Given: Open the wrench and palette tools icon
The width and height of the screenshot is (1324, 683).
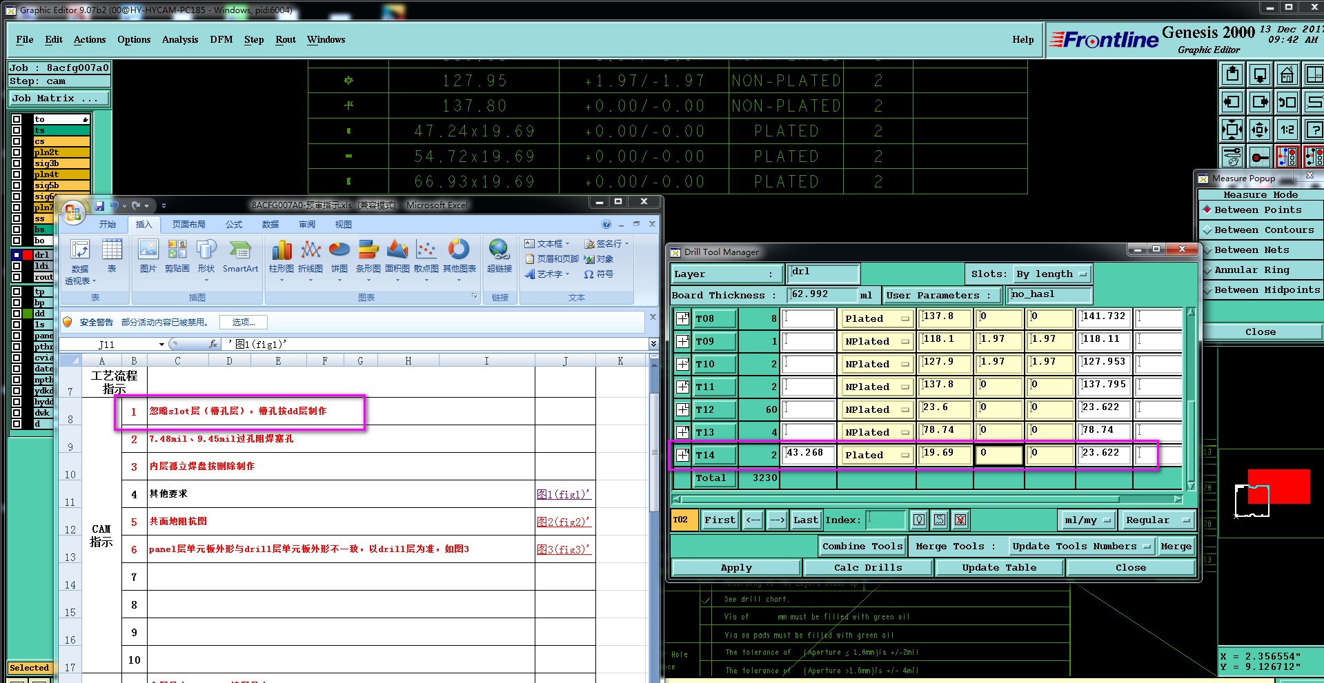Looking at the screenshot, I should 1232,157.
